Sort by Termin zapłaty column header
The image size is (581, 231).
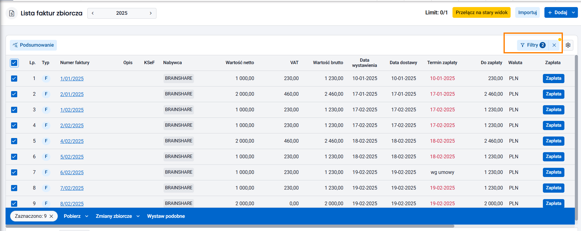442,63
